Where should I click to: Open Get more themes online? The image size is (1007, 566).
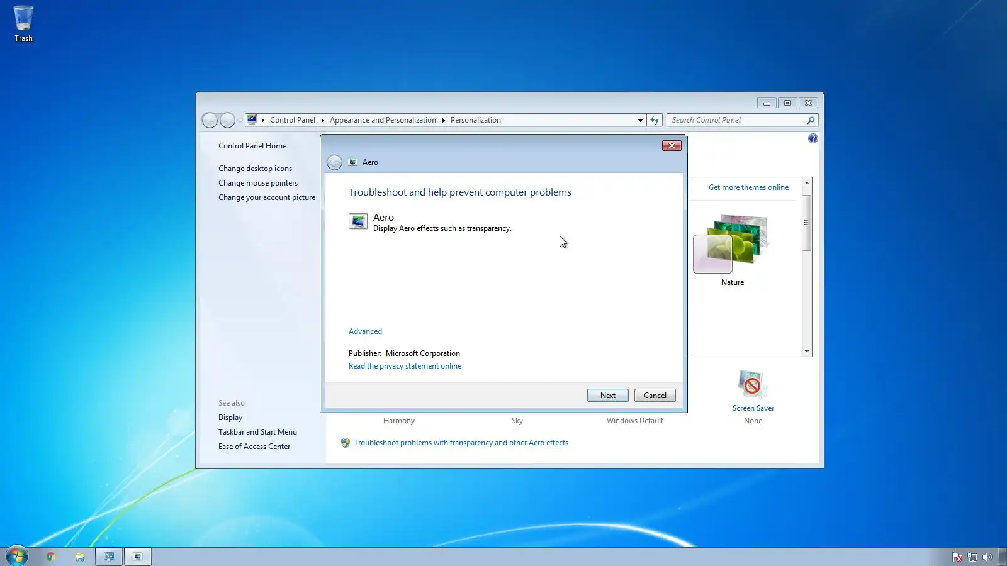point(748,187)
